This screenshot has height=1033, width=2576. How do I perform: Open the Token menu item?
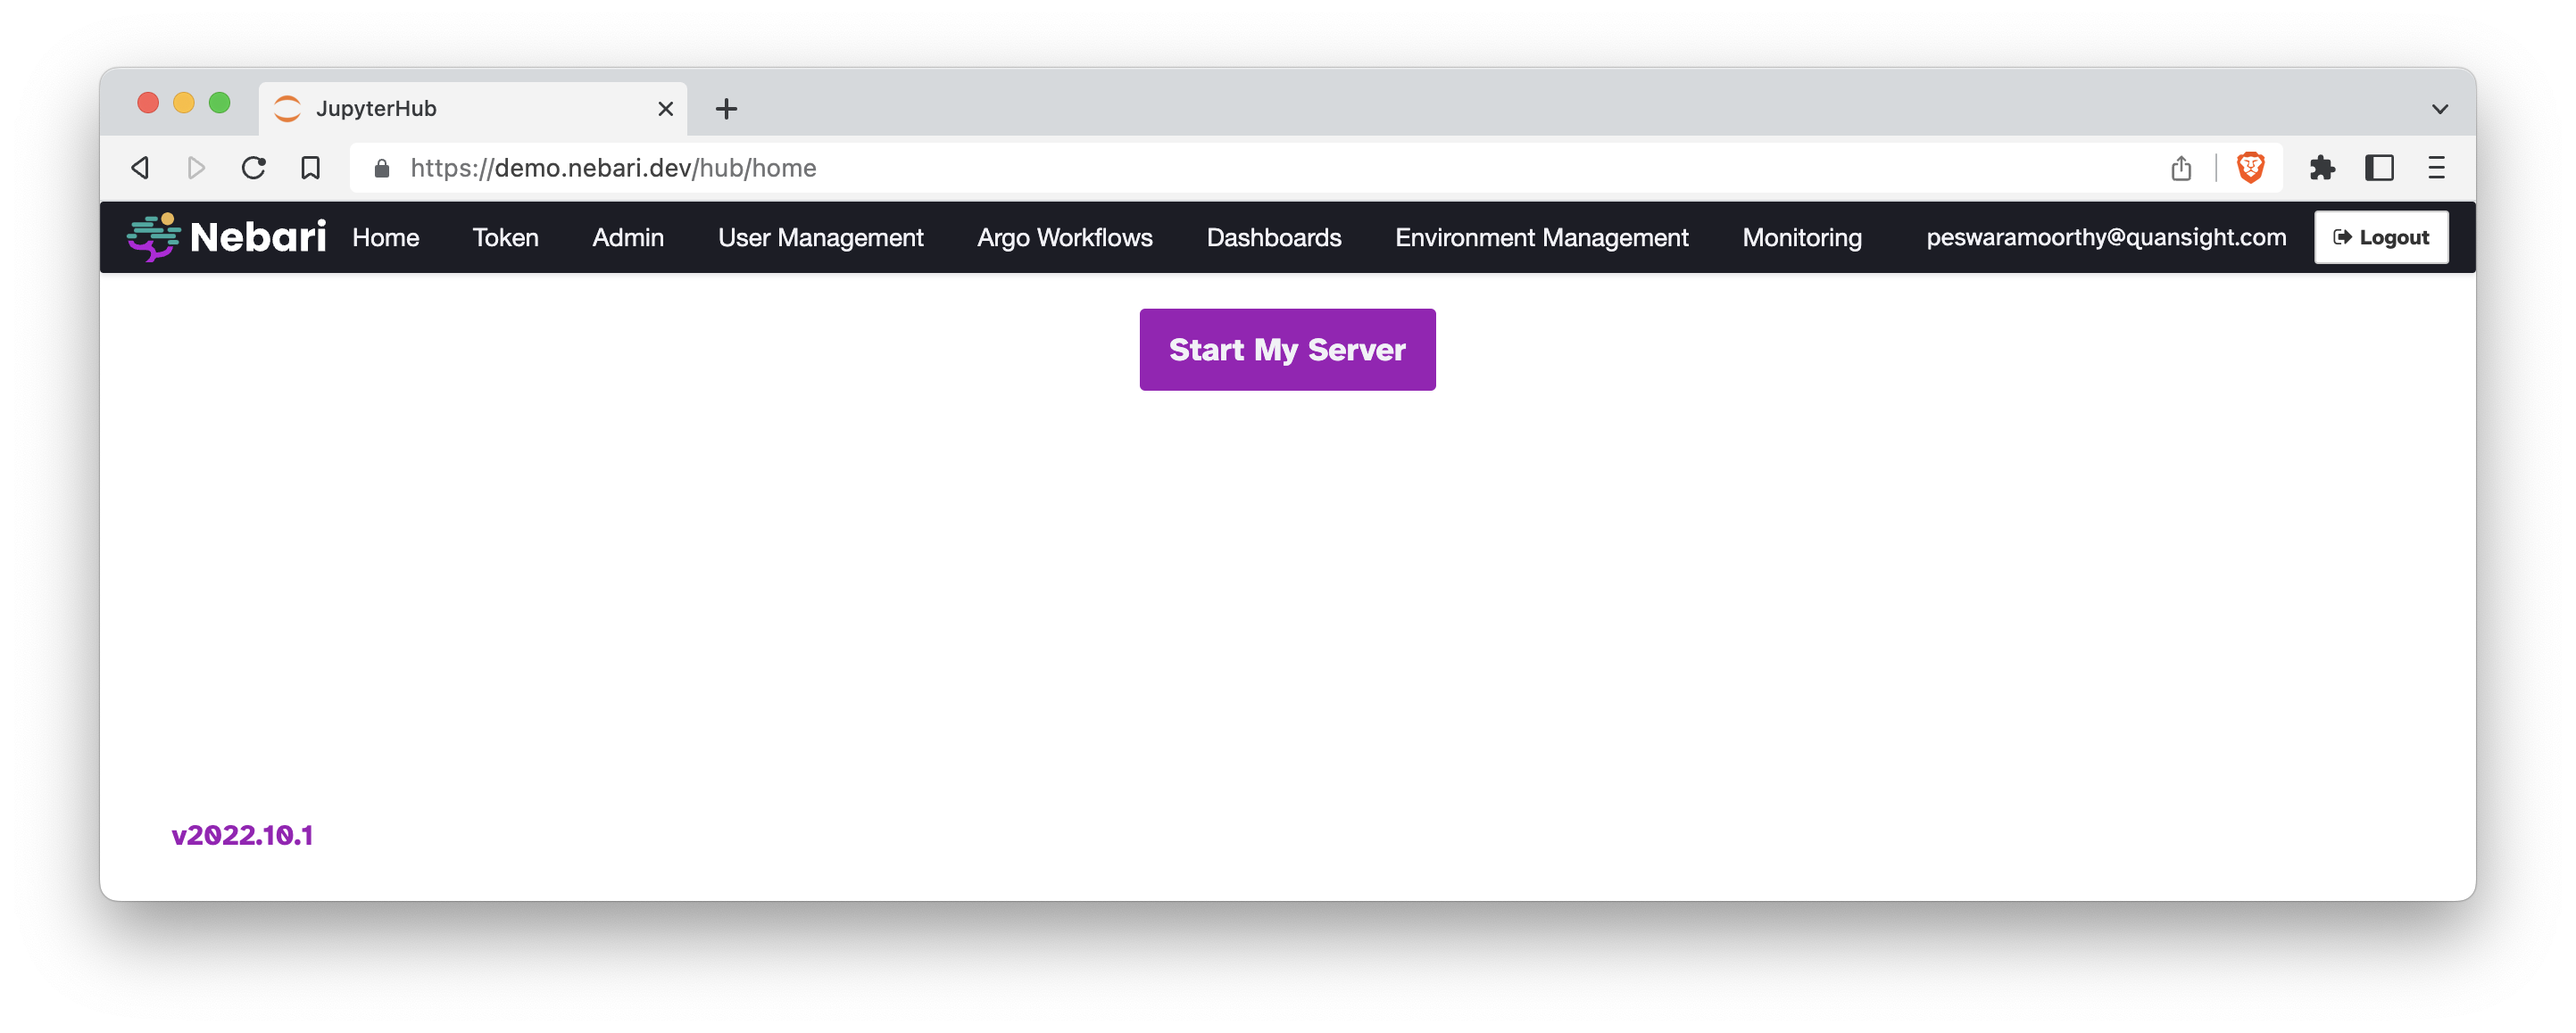click(x=505, y=238)
